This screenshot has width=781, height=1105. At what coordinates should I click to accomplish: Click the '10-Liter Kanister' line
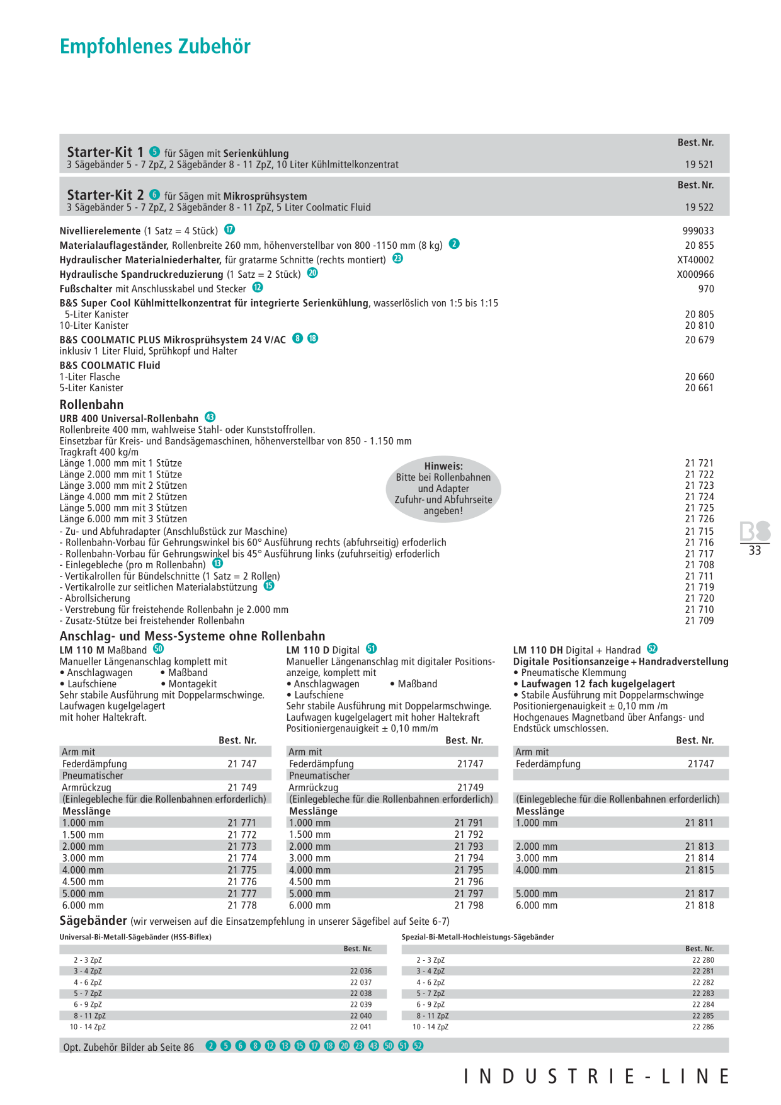(94, 326)
